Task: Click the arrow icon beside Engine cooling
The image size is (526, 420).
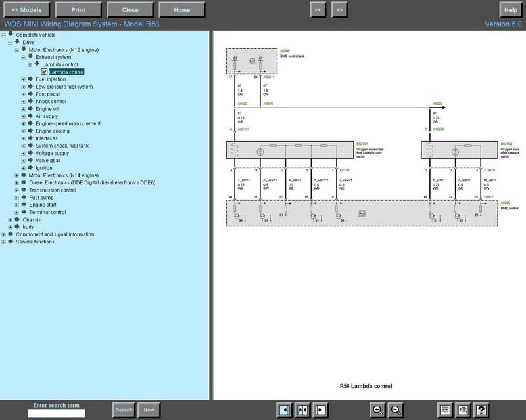Action: click(30, 131)
